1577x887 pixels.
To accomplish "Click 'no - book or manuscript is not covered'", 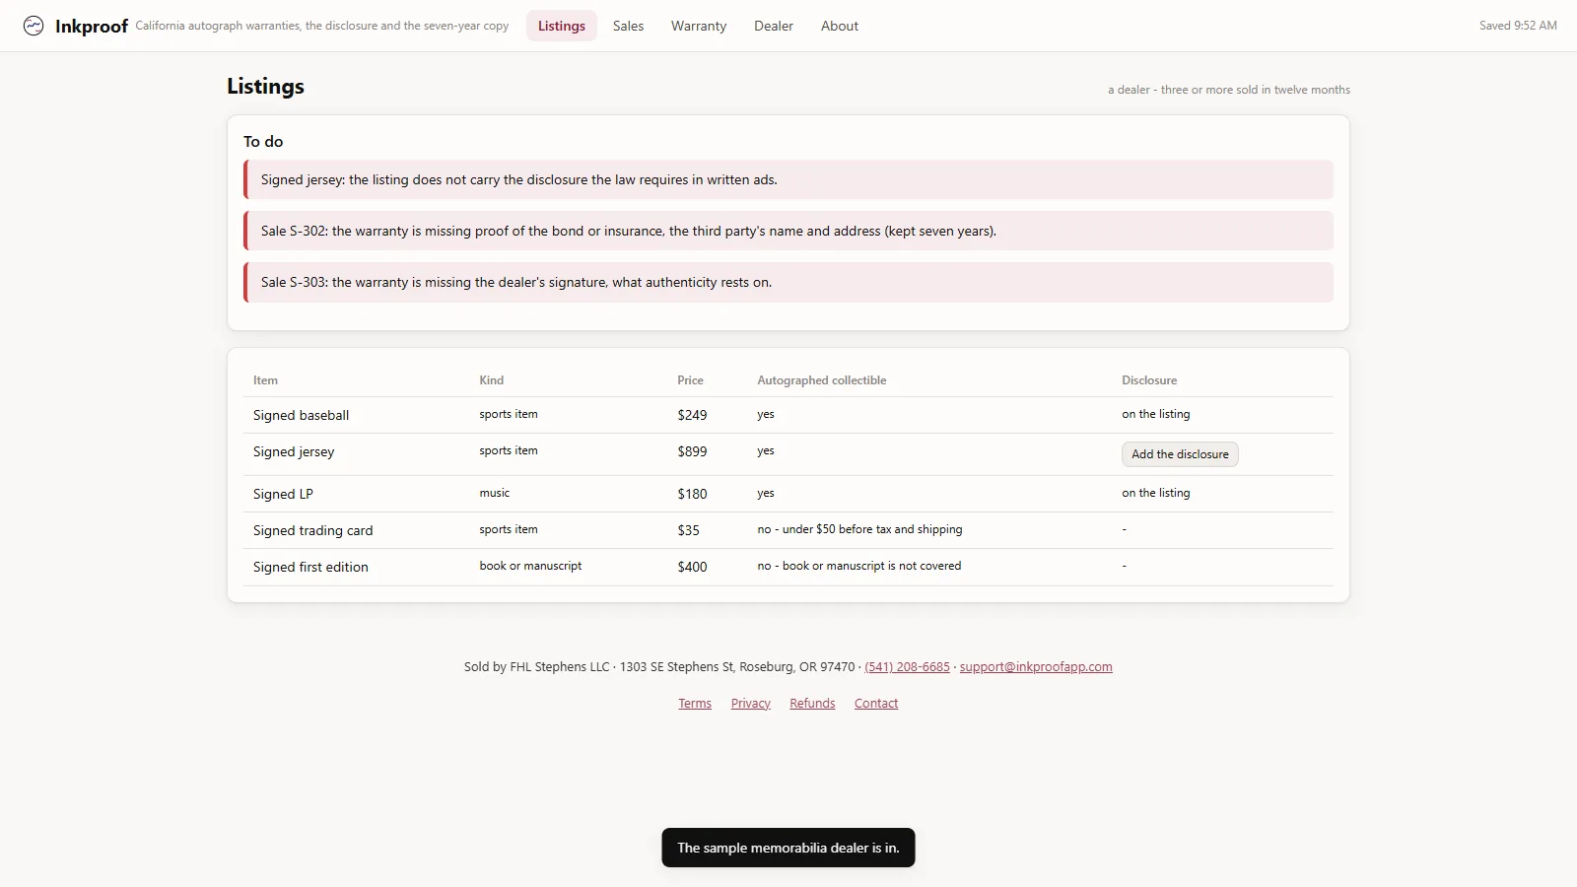I will (x=858, y=566).
